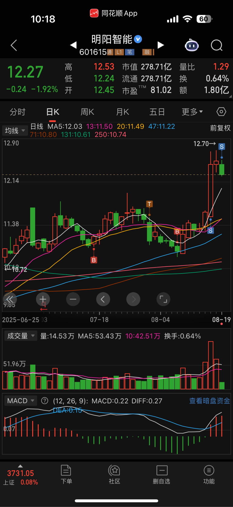Tap the open price 12.45
The image size is (233, 507).
point(104,90)
